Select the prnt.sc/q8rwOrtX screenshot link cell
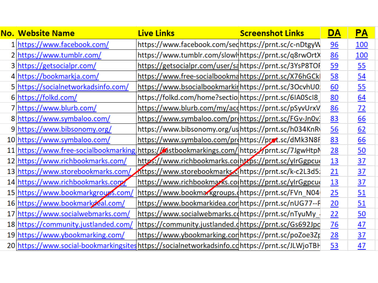The height and width of the screenshot is (283, 378). [x=280, y=55]
